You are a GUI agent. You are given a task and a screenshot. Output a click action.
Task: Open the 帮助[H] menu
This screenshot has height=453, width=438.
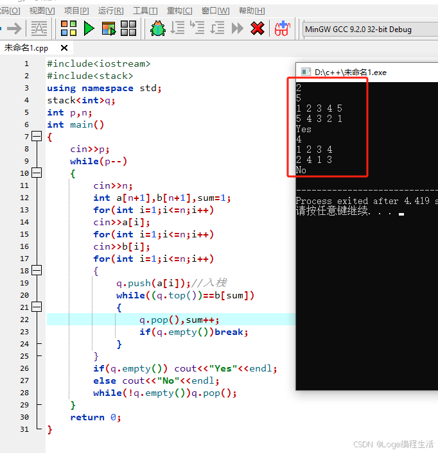pos(252,11)
